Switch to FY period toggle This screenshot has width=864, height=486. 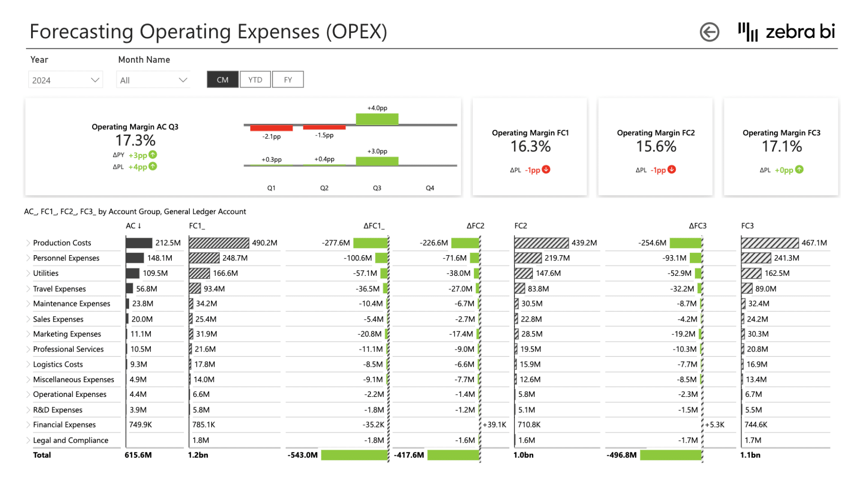pos(288,80)
